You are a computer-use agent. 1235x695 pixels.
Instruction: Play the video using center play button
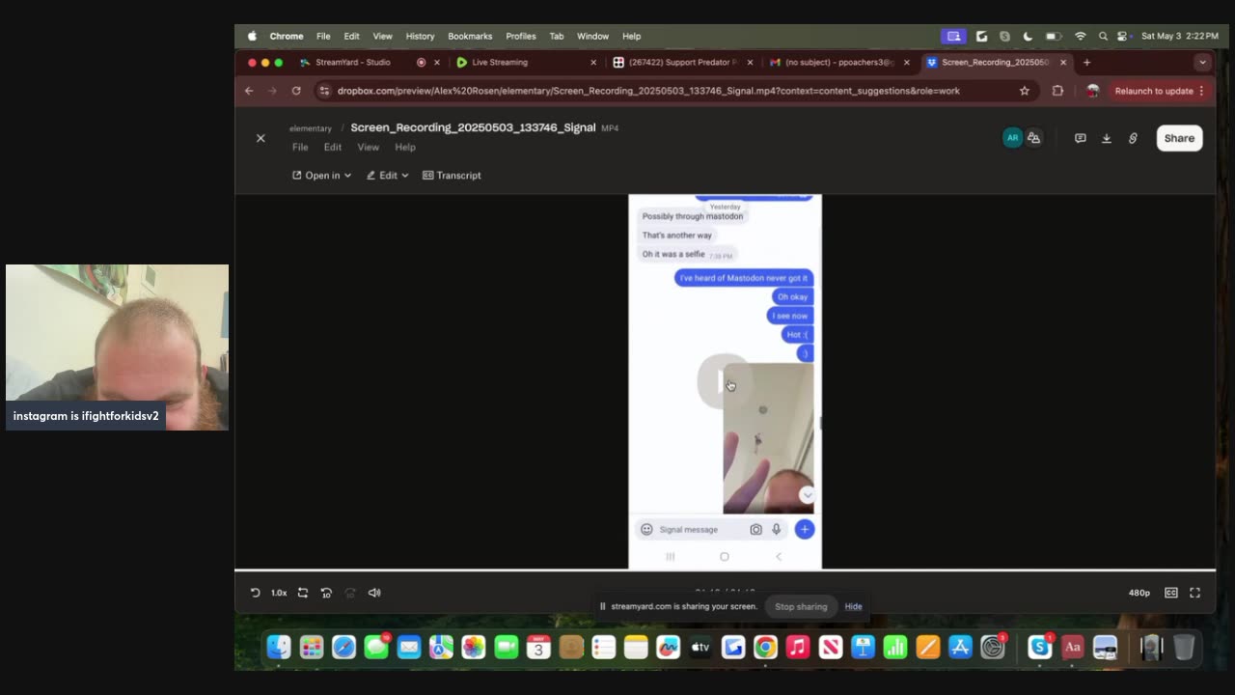(724, 382)
